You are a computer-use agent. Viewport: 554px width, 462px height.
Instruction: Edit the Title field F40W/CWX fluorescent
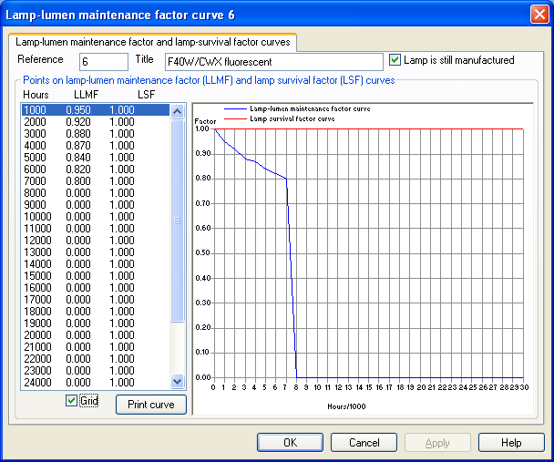[x=271, y=61]
